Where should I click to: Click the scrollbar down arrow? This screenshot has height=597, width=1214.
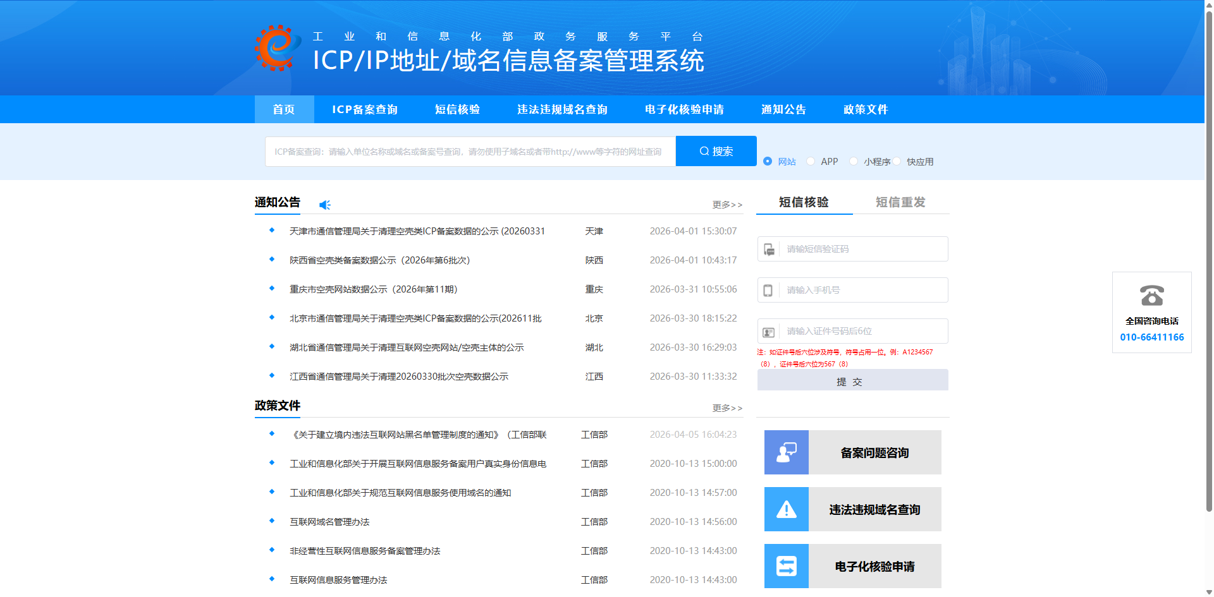tap(1208, 592)
